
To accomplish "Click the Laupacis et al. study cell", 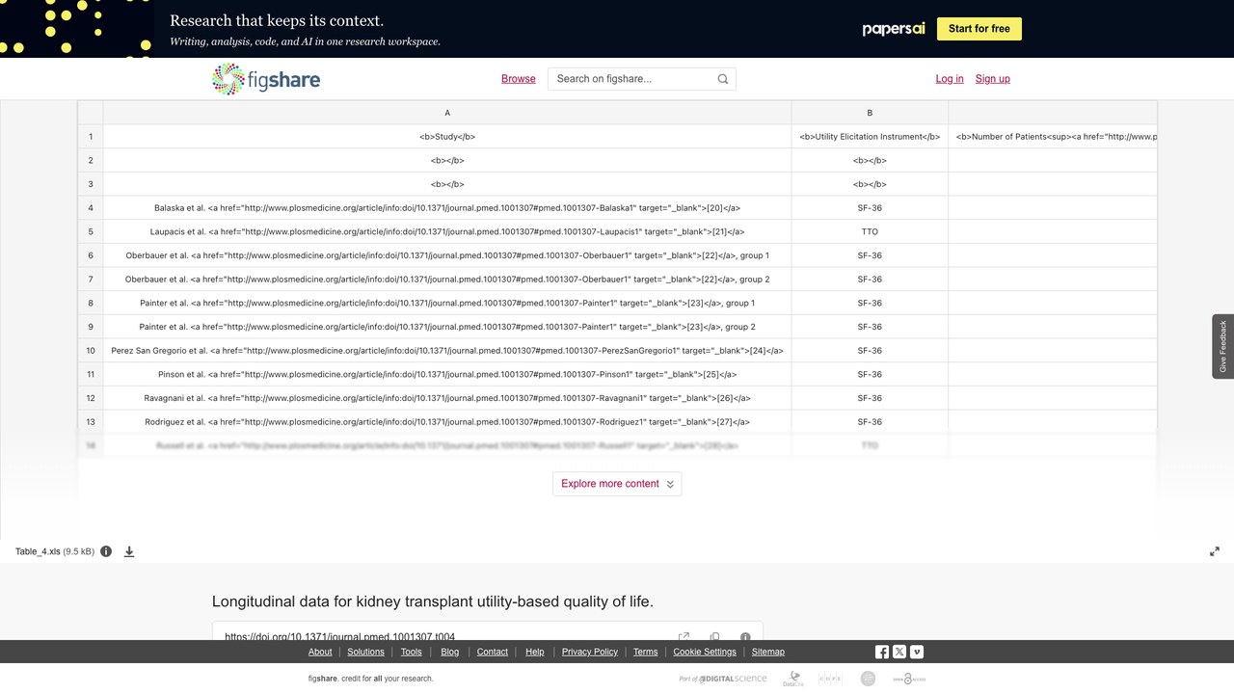I will [447, 231].
